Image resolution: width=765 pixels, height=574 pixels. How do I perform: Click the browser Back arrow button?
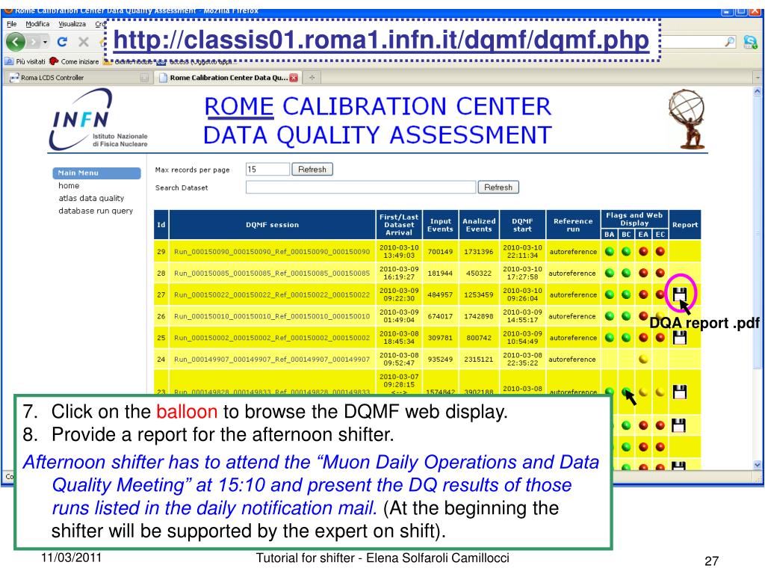pyautogui.click(x=15, y=42)
